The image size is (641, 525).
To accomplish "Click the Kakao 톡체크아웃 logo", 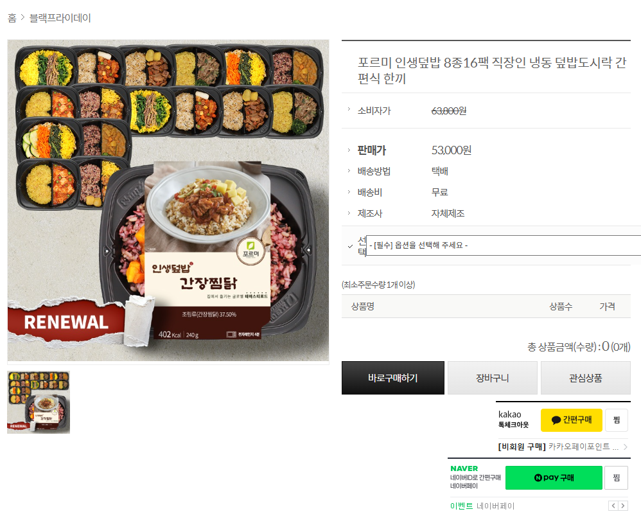I will 513,420.
